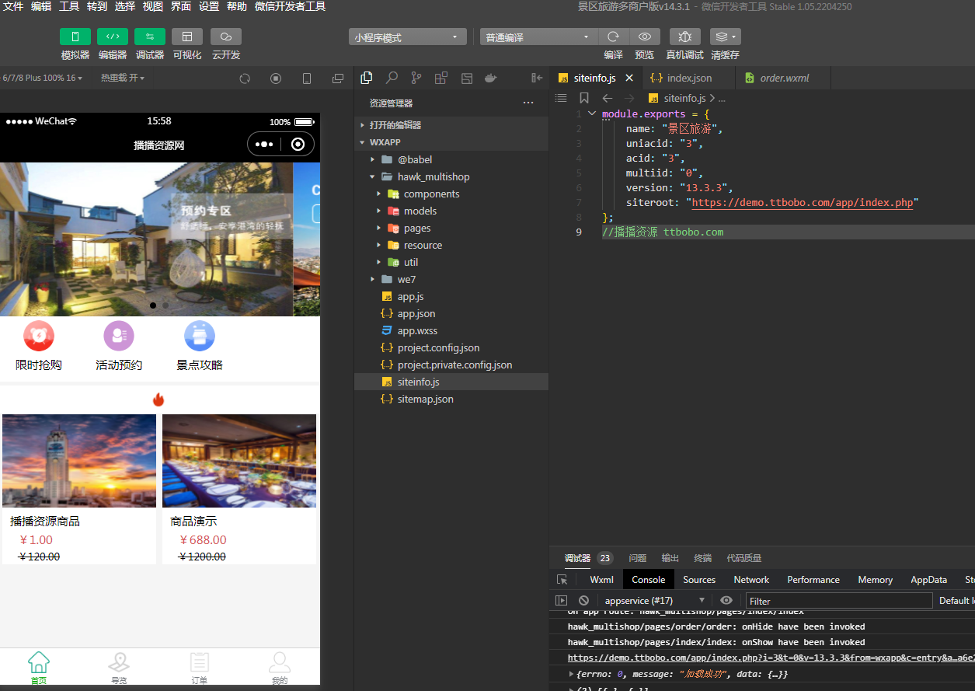The height and width of the screenshot is (691, 975).
Task: Open the 编辑 menu
Action: [x=41, y=6]
